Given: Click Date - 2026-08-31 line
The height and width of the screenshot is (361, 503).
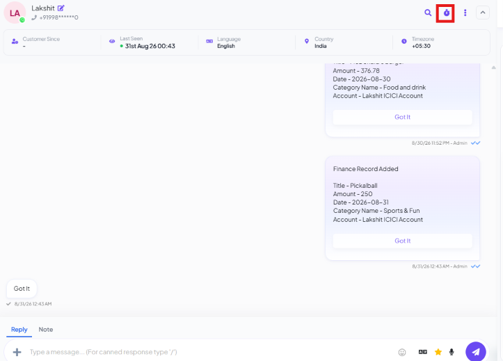Looking at the screenshot, I should pyautogui.click(x=361, y=202).
